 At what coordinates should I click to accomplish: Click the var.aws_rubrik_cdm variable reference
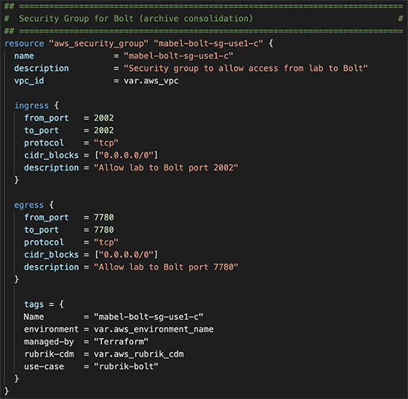coord(139,354)
